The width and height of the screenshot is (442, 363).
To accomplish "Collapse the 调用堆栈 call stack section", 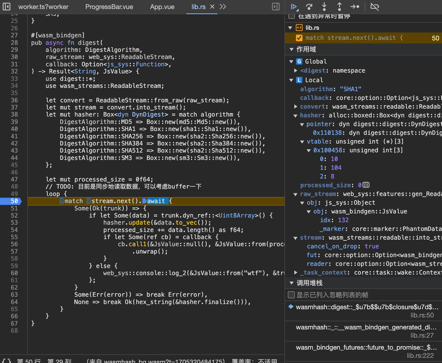I will point(292,283).
